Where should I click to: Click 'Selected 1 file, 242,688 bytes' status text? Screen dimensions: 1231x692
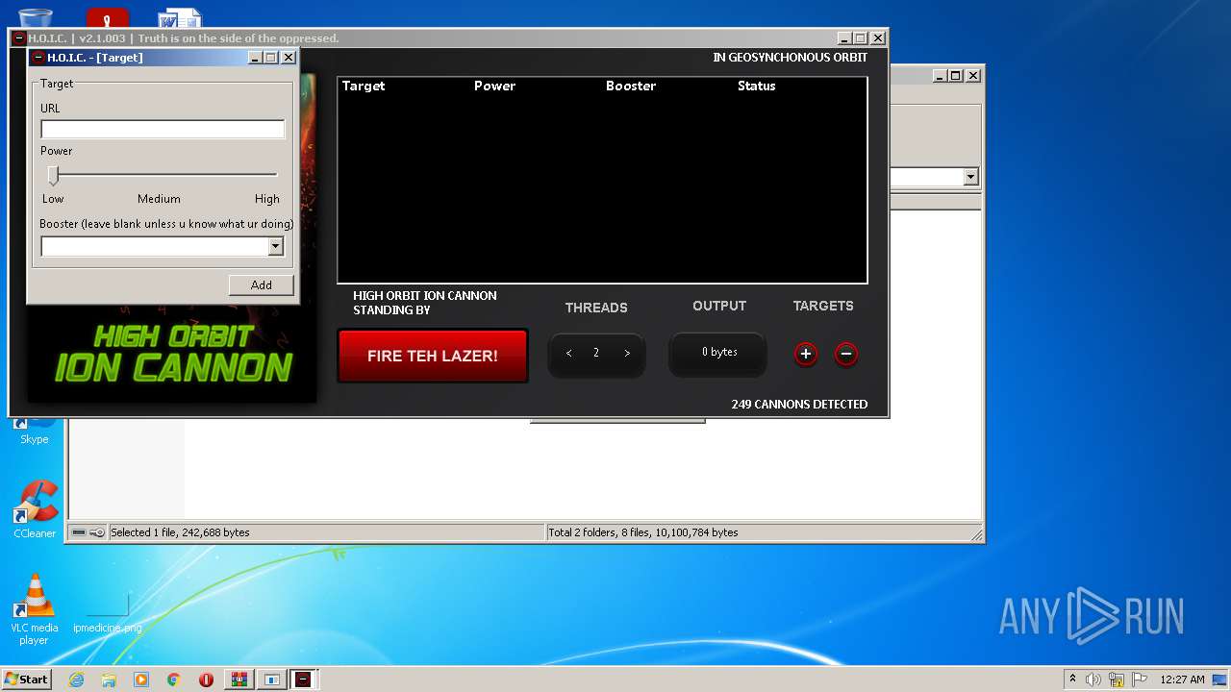coord(180,532)
